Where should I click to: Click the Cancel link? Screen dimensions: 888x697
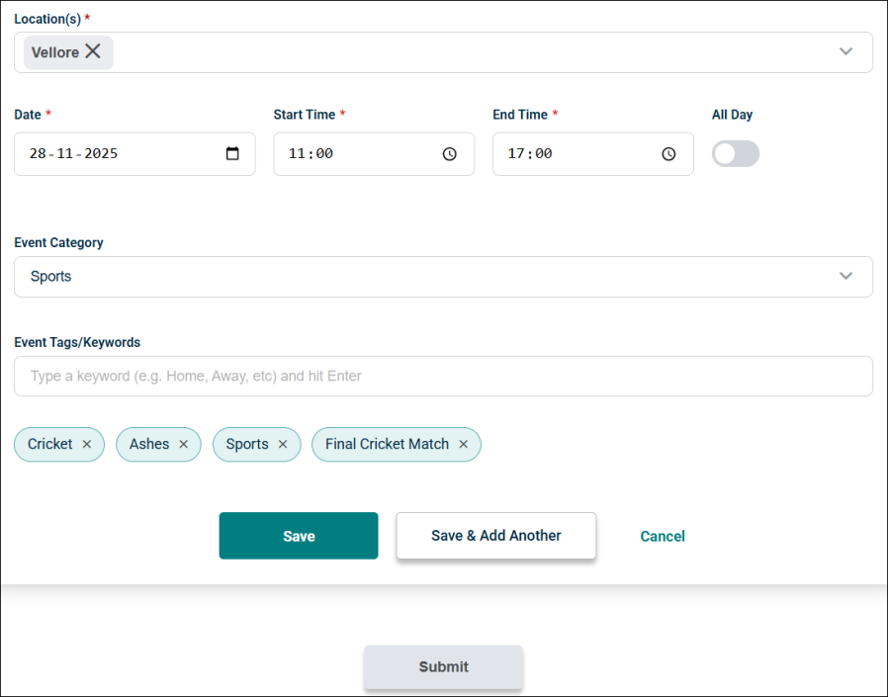663,536
